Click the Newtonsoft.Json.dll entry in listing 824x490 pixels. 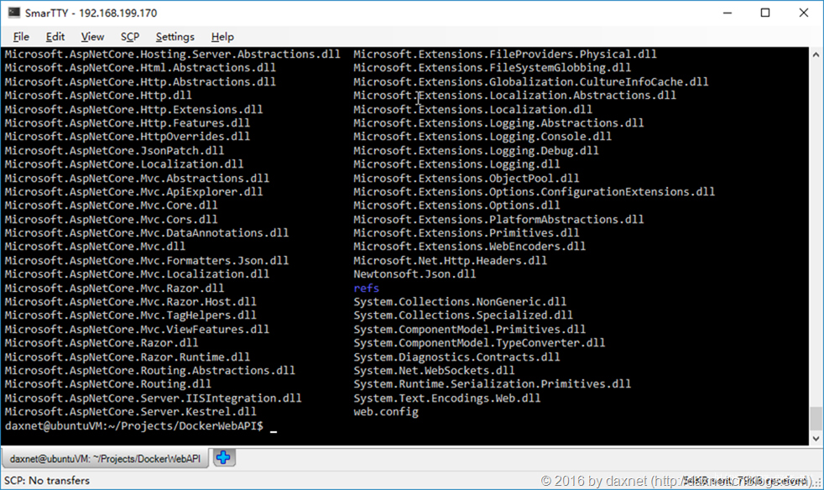[415, 274]
